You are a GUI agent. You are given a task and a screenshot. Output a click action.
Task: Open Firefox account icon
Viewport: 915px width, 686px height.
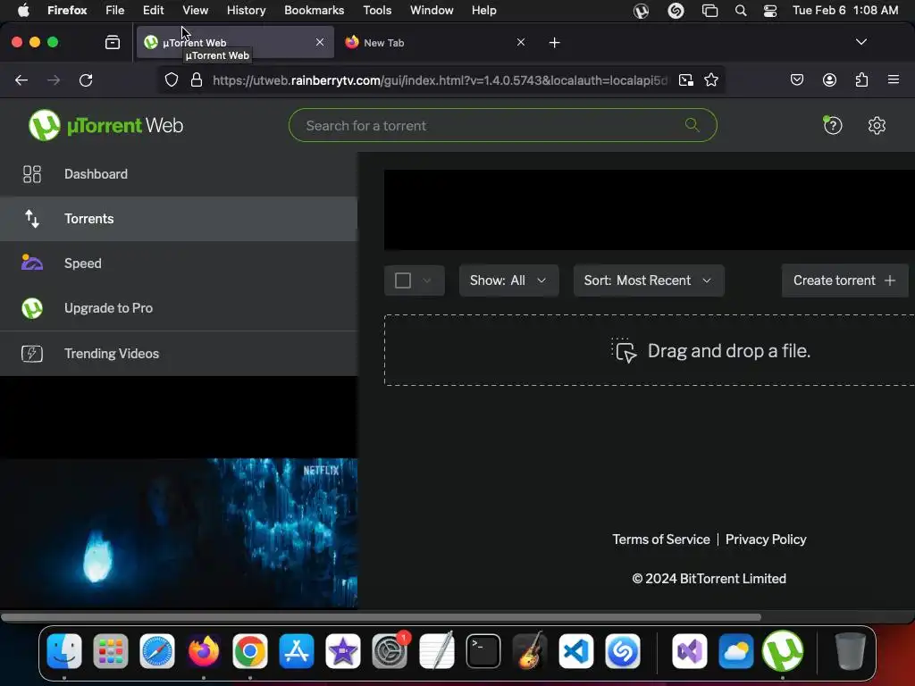pos(829,79)
